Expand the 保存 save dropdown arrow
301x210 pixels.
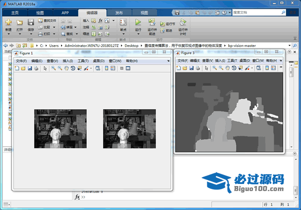pos(31,34)
